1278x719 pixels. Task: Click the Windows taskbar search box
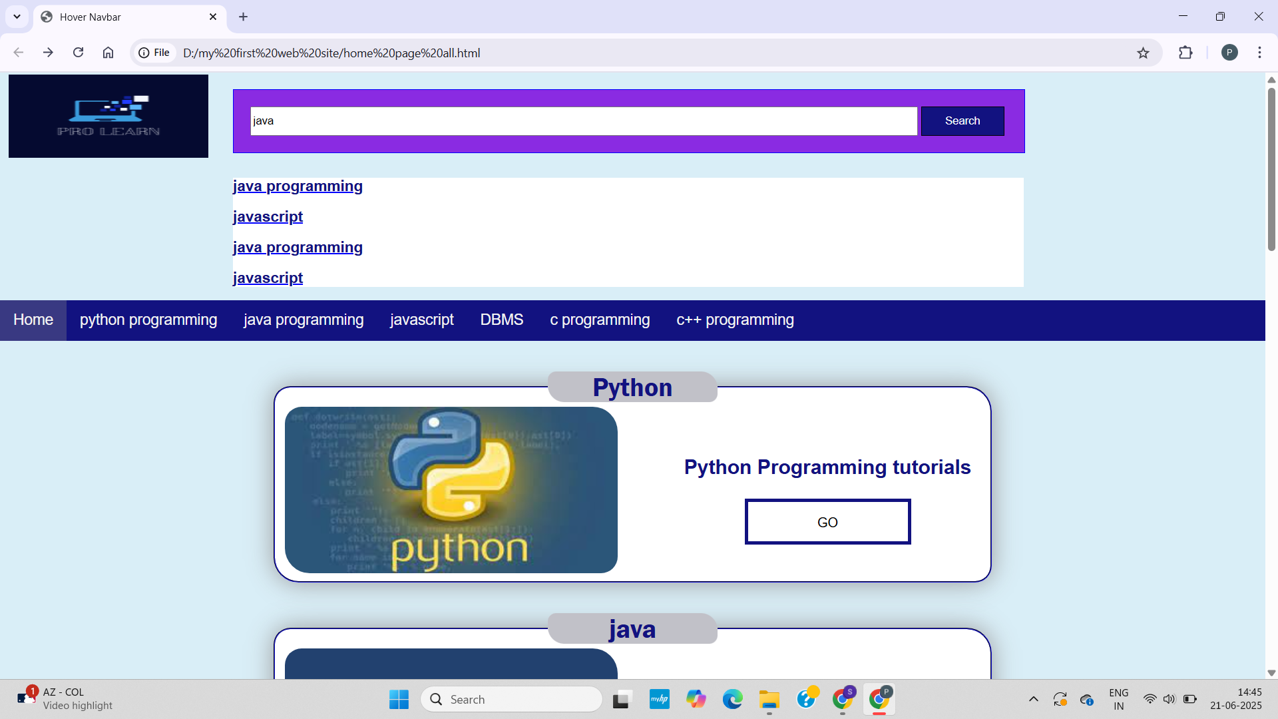click(x=511, y=699)
